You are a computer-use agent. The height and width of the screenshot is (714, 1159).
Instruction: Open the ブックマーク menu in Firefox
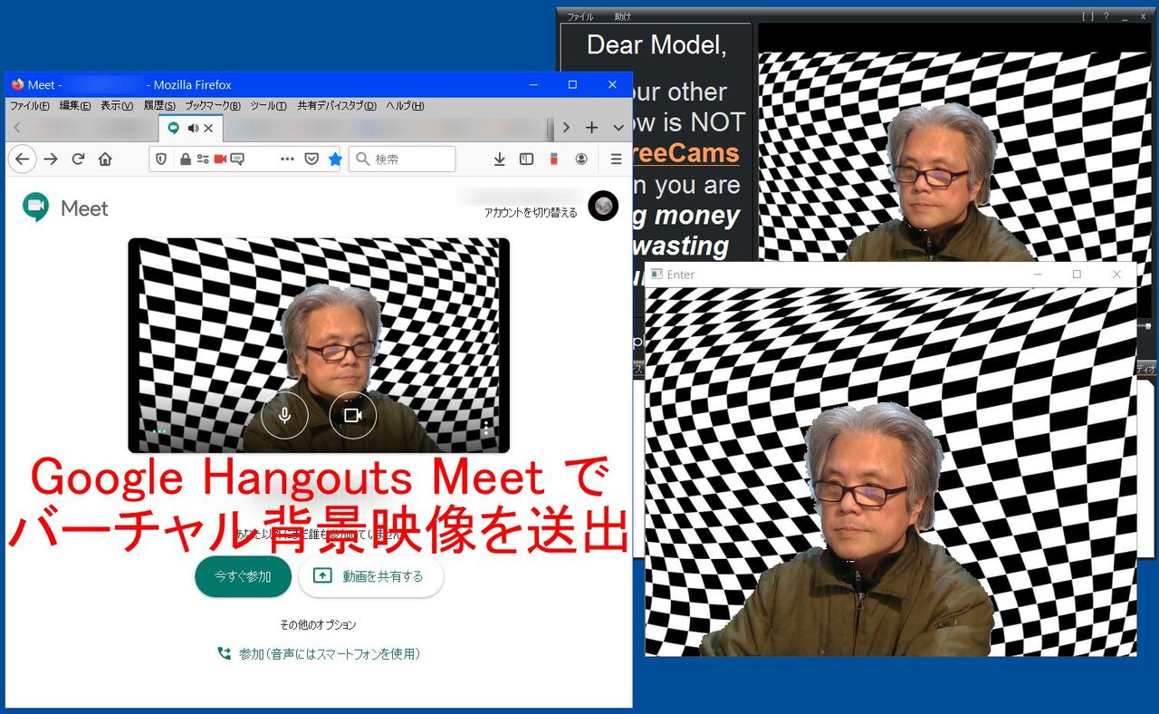click(x=213, y=106)
